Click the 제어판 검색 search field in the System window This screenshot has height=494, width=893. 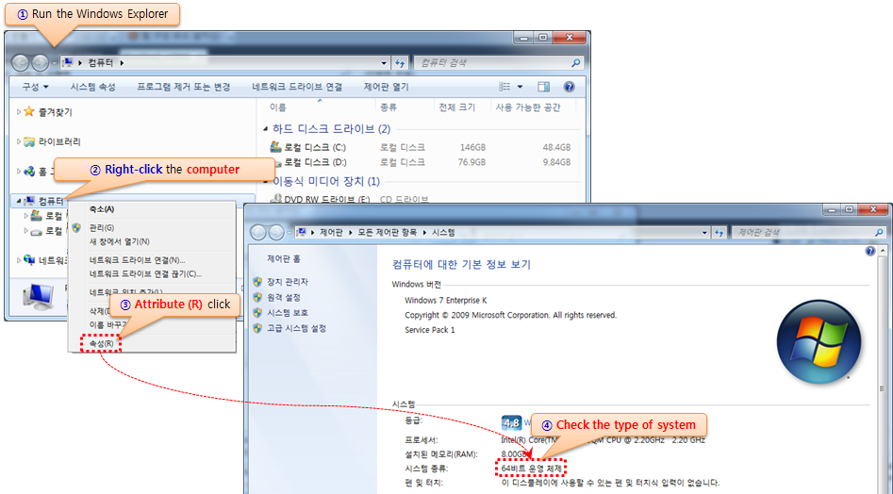point(792,232)
